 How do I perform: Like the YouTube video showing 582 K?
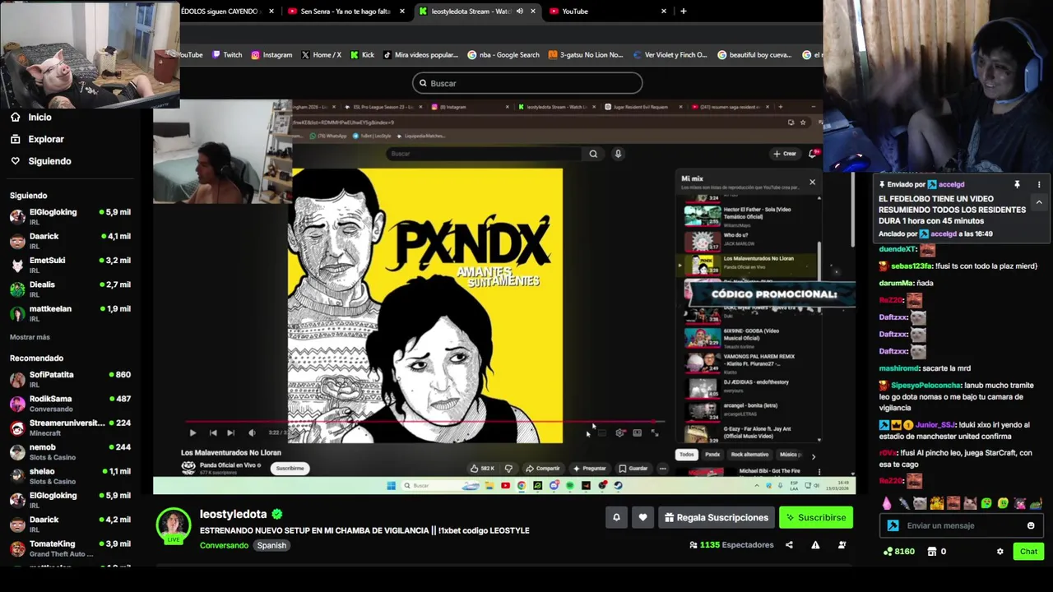click(483, 469)
